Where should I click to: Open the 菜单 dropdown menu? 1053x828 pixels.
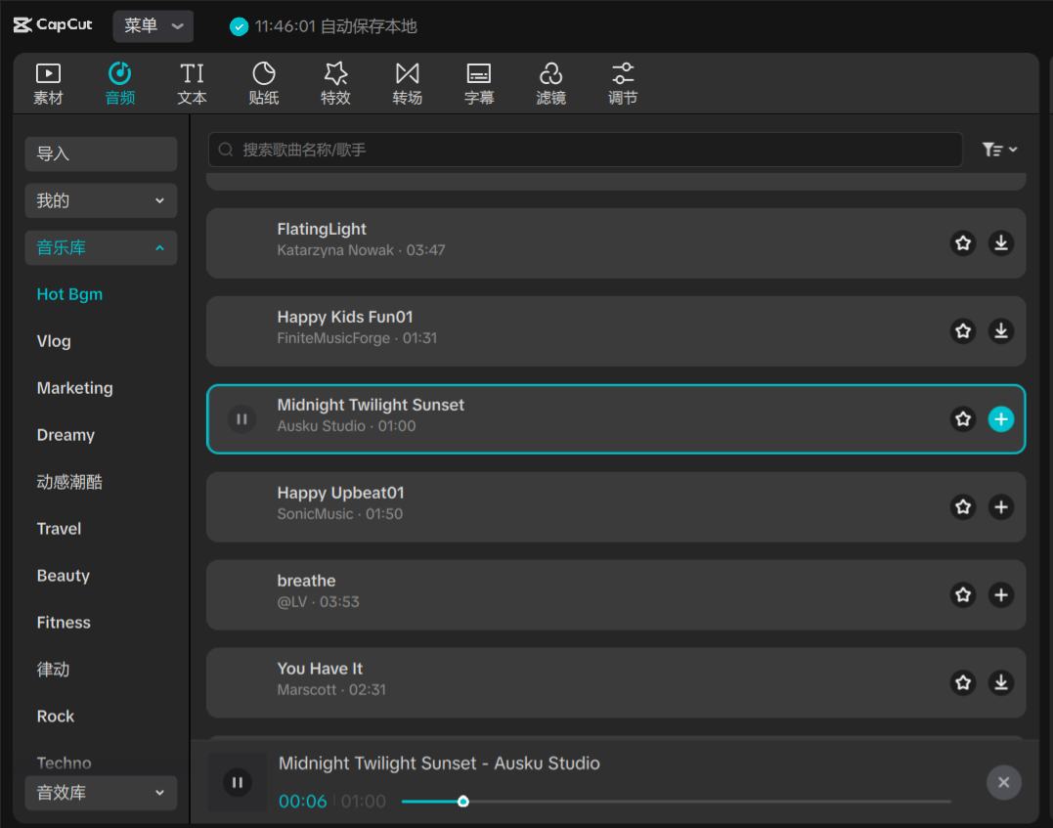[154, 26]
